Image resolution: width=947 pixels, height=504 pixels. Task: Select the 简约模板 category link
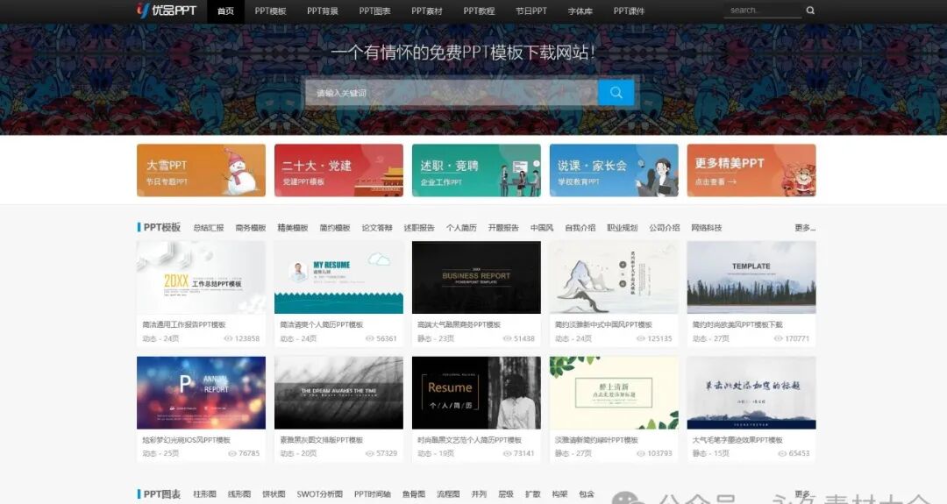click(x=335, y=228)
